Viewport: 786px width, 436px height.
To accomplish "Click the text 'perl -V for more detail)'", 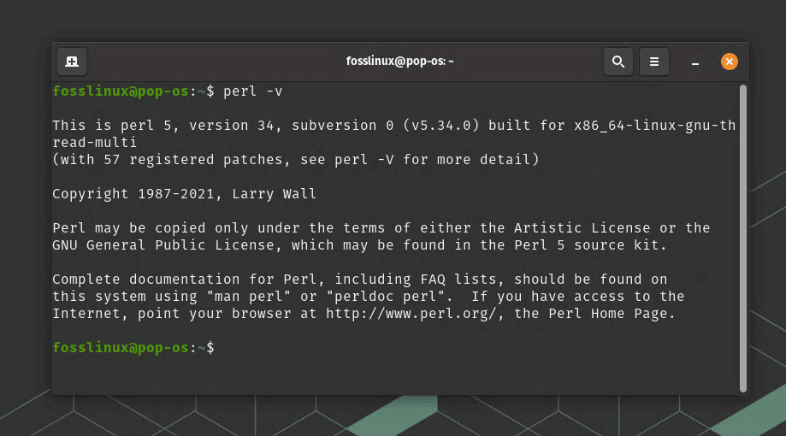I will pyautogui.click(x=437, y=160).
